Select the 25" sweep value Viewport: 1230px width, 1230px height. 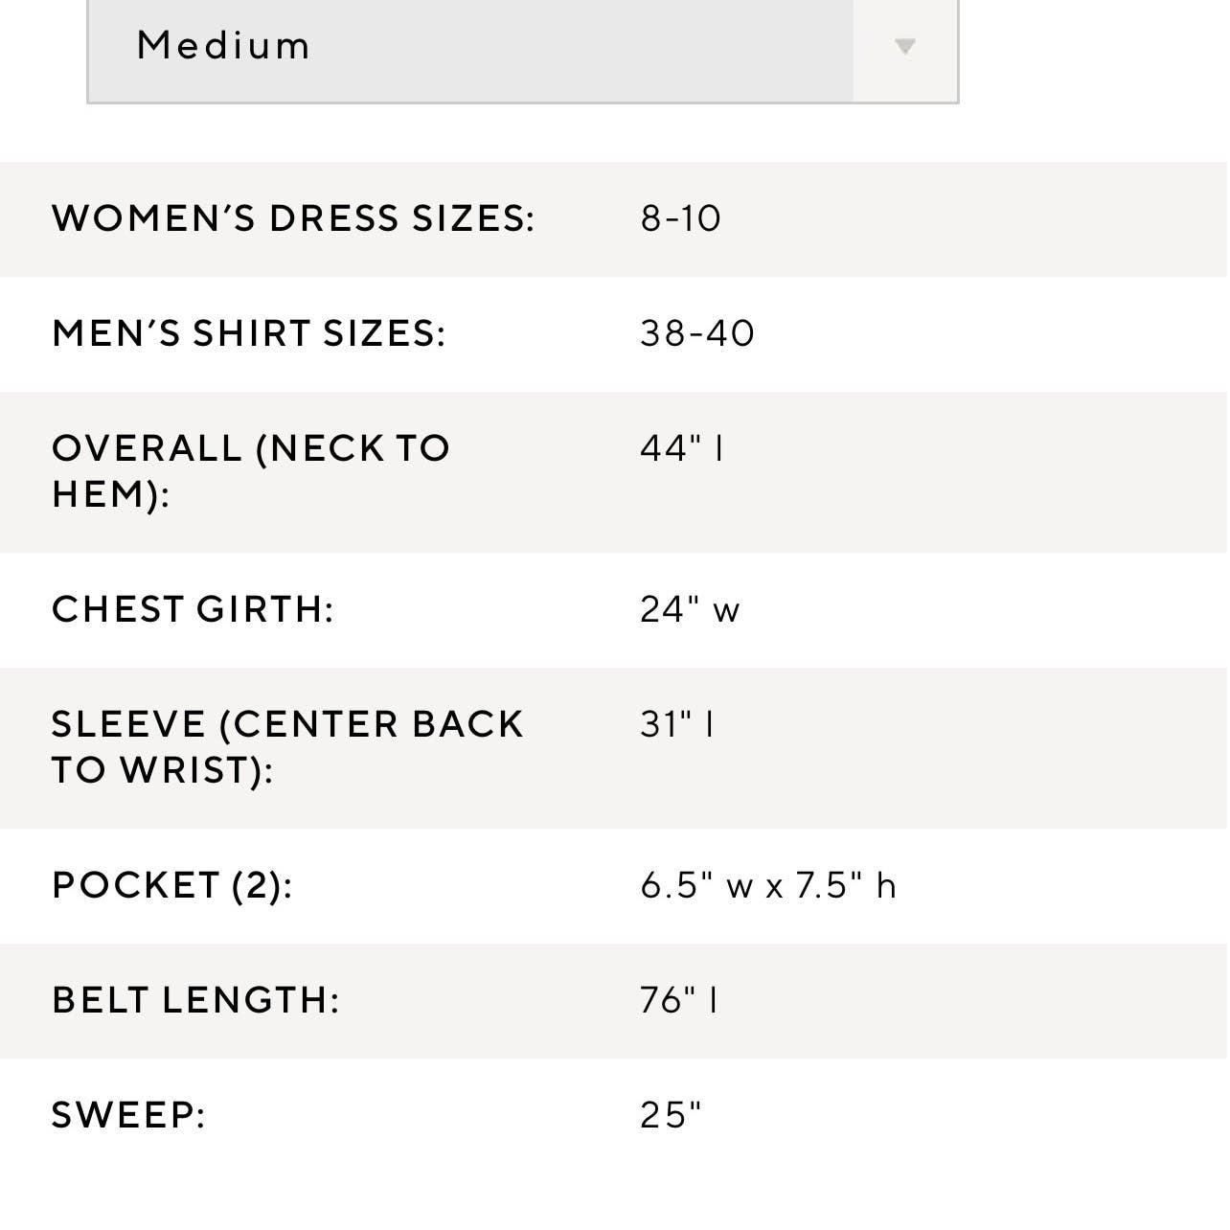671,1115
